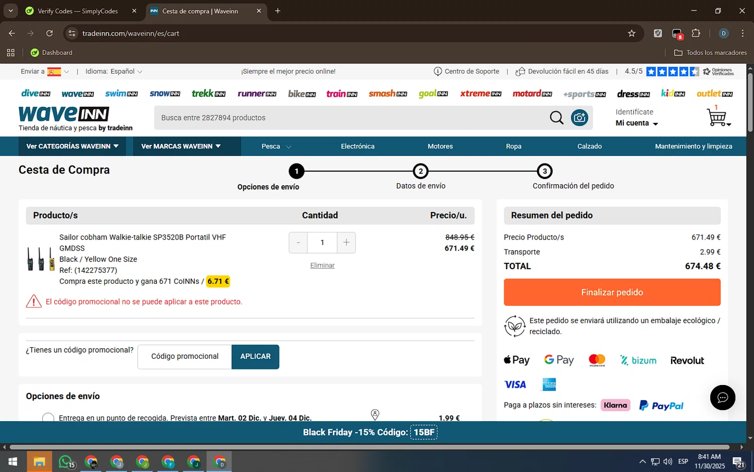Click the horizontal page scrollbar

[369, 447]
